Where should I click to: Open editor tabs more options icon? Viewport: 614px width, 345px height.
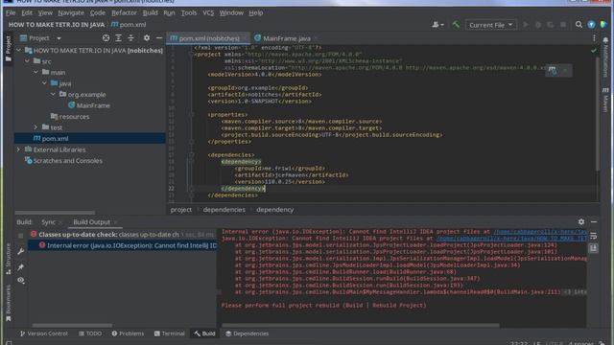tap(594, 38)
